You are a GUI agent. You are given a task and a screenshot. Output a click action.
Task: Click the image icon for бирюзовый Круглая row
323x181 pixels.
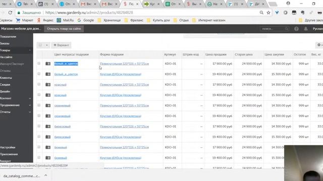48,137
